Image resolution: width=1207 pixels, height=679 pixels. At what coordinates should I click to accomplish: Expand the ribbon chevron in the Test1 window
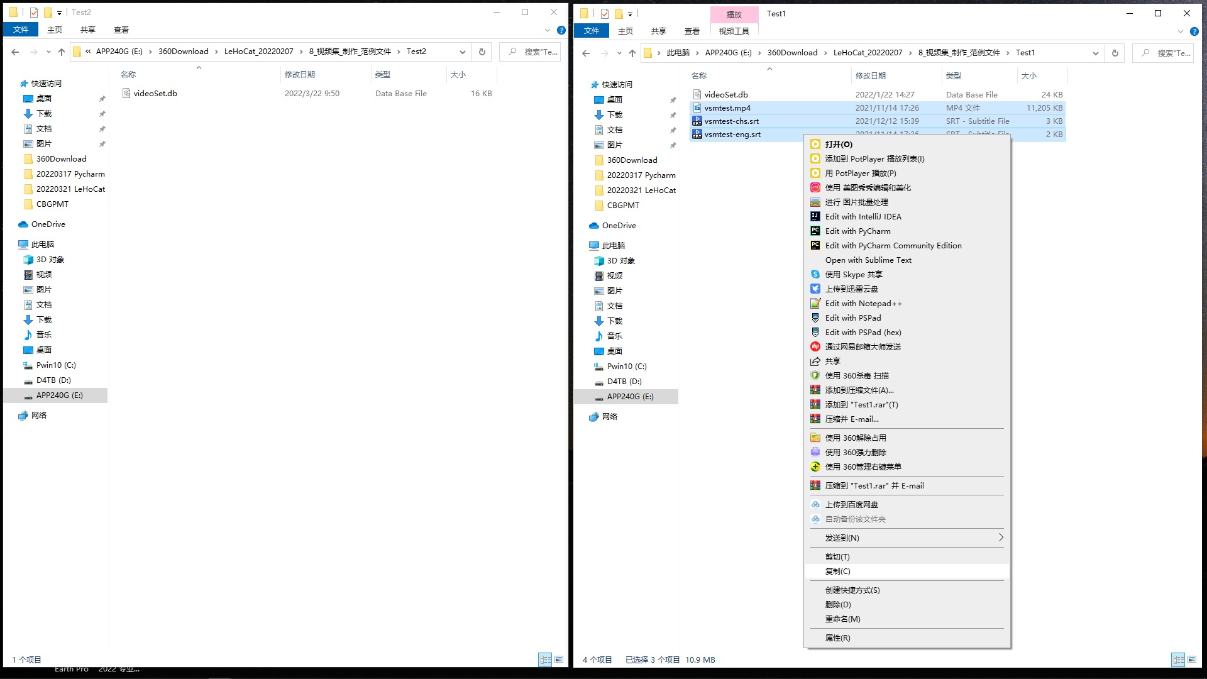(x=1180, y=31)
